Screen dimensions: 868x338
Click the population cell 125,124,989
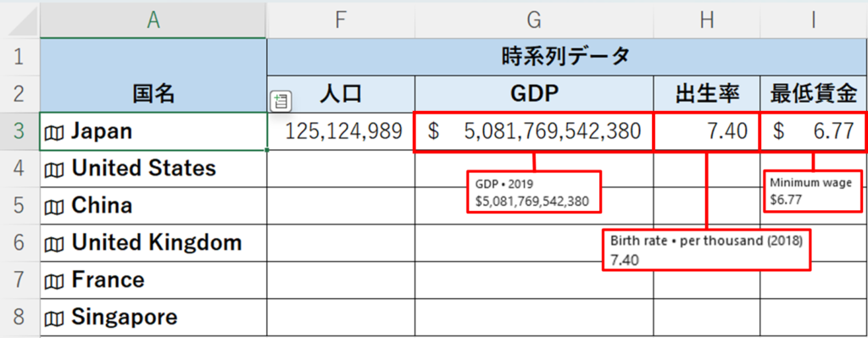pyautogui.click(x=341, y=131)
